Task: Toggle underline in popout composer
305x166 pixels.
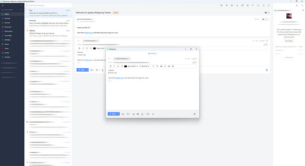Action: [118, 66]
